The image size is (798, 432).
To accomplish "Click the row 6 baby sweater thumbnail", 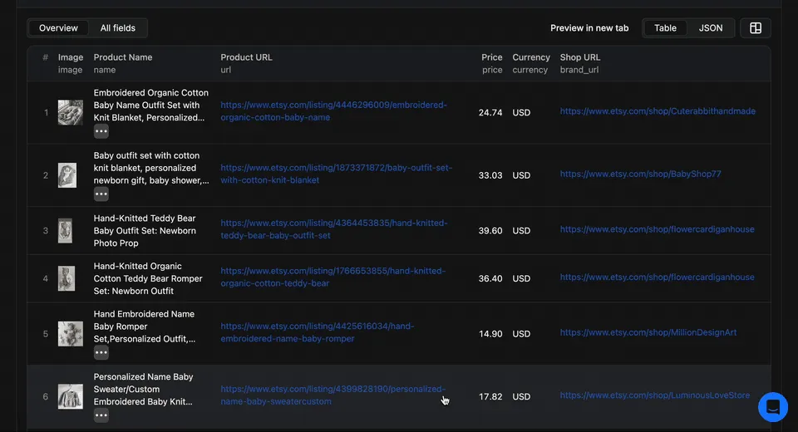I will 70,396.
